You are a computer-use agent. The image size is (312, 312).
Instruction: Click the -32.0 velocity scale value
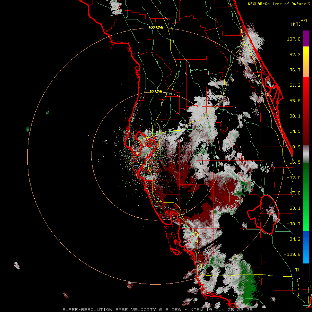click(294, 178)
